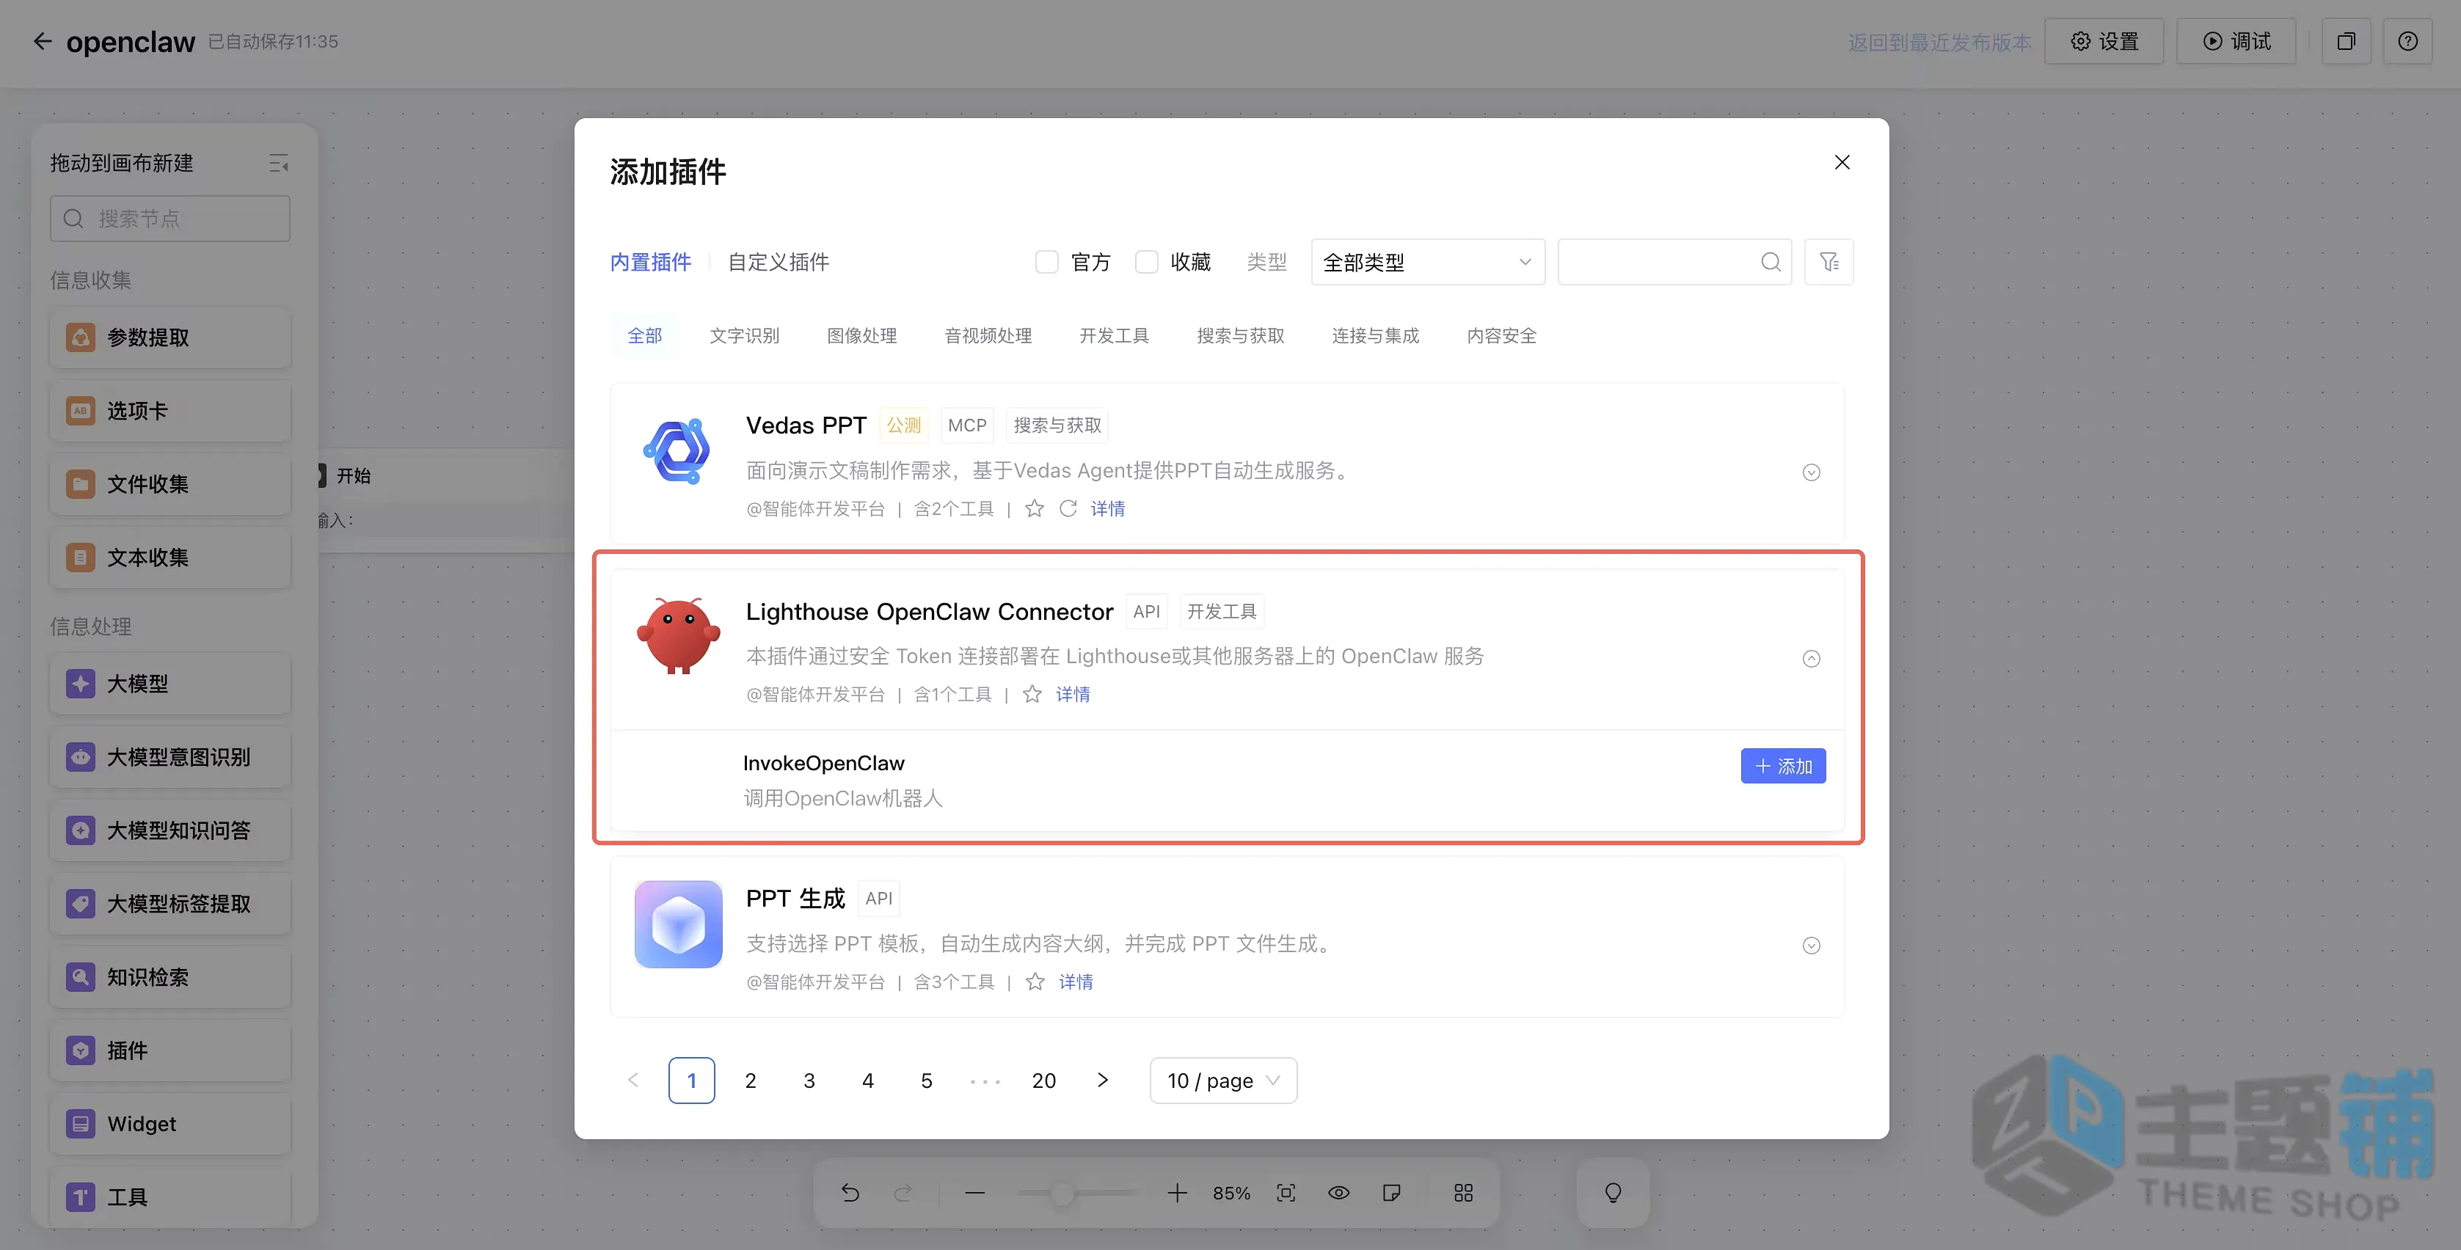Click the lightbulb tips icon
The height and width of the screenshot is (1250, 2461).
(1613, 1193)
